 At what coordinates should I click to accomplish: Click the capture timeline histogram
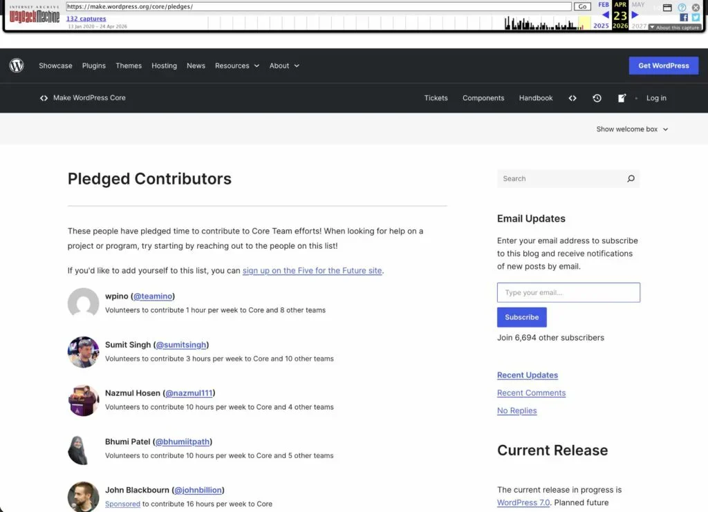[399, 23]
